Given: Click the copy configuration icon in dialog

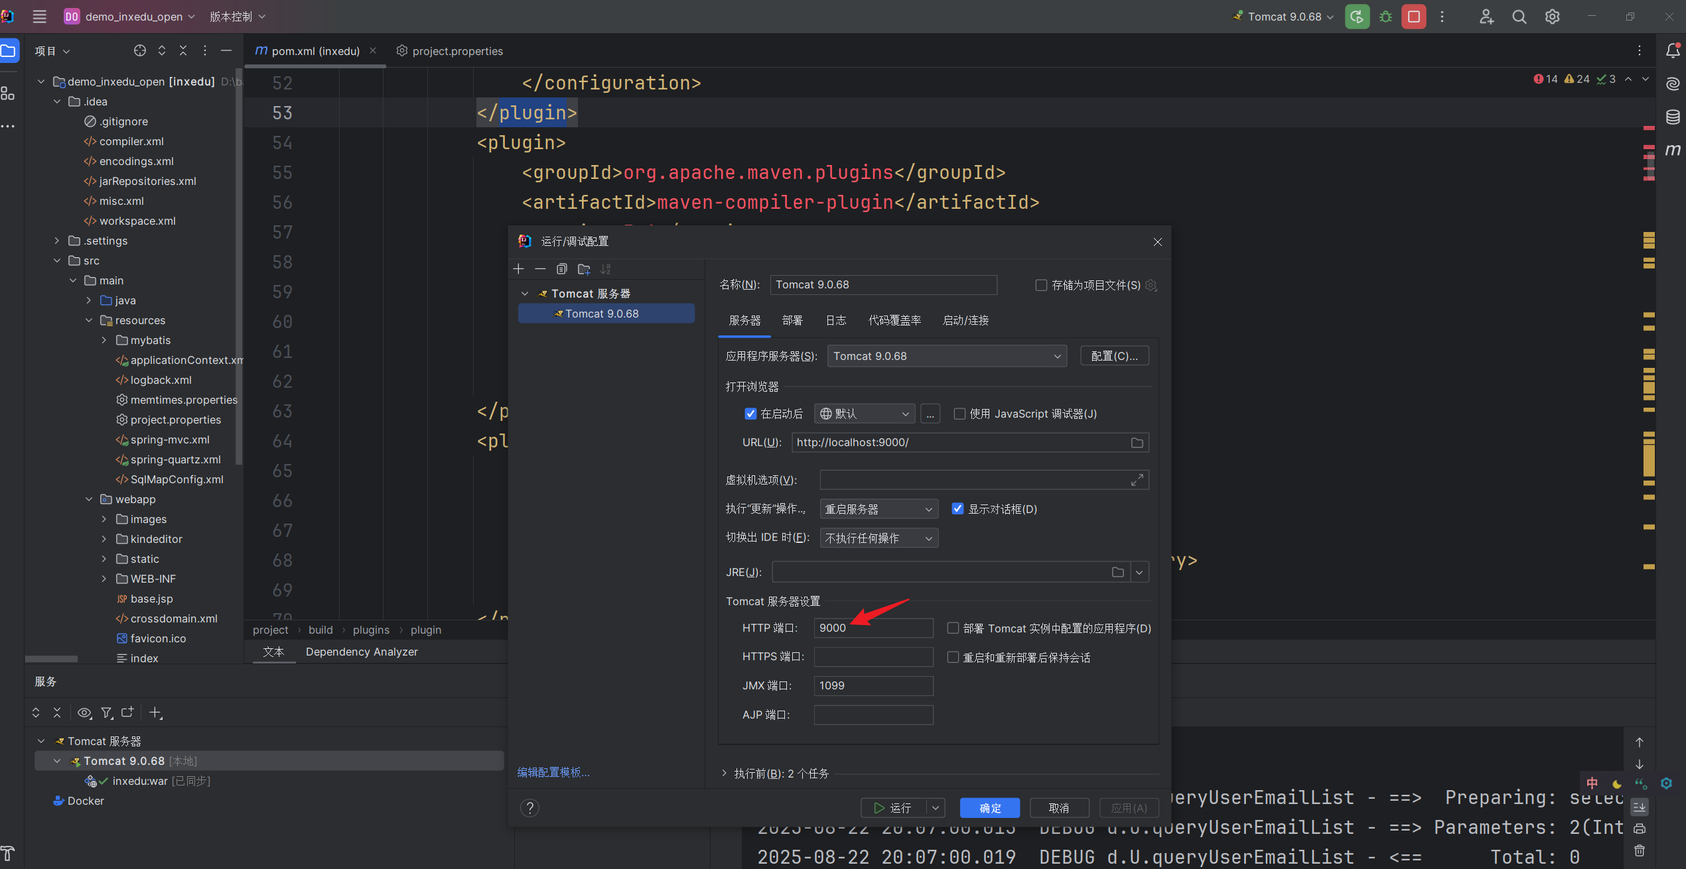Looking at the screenshot, I should pos(562,269).
